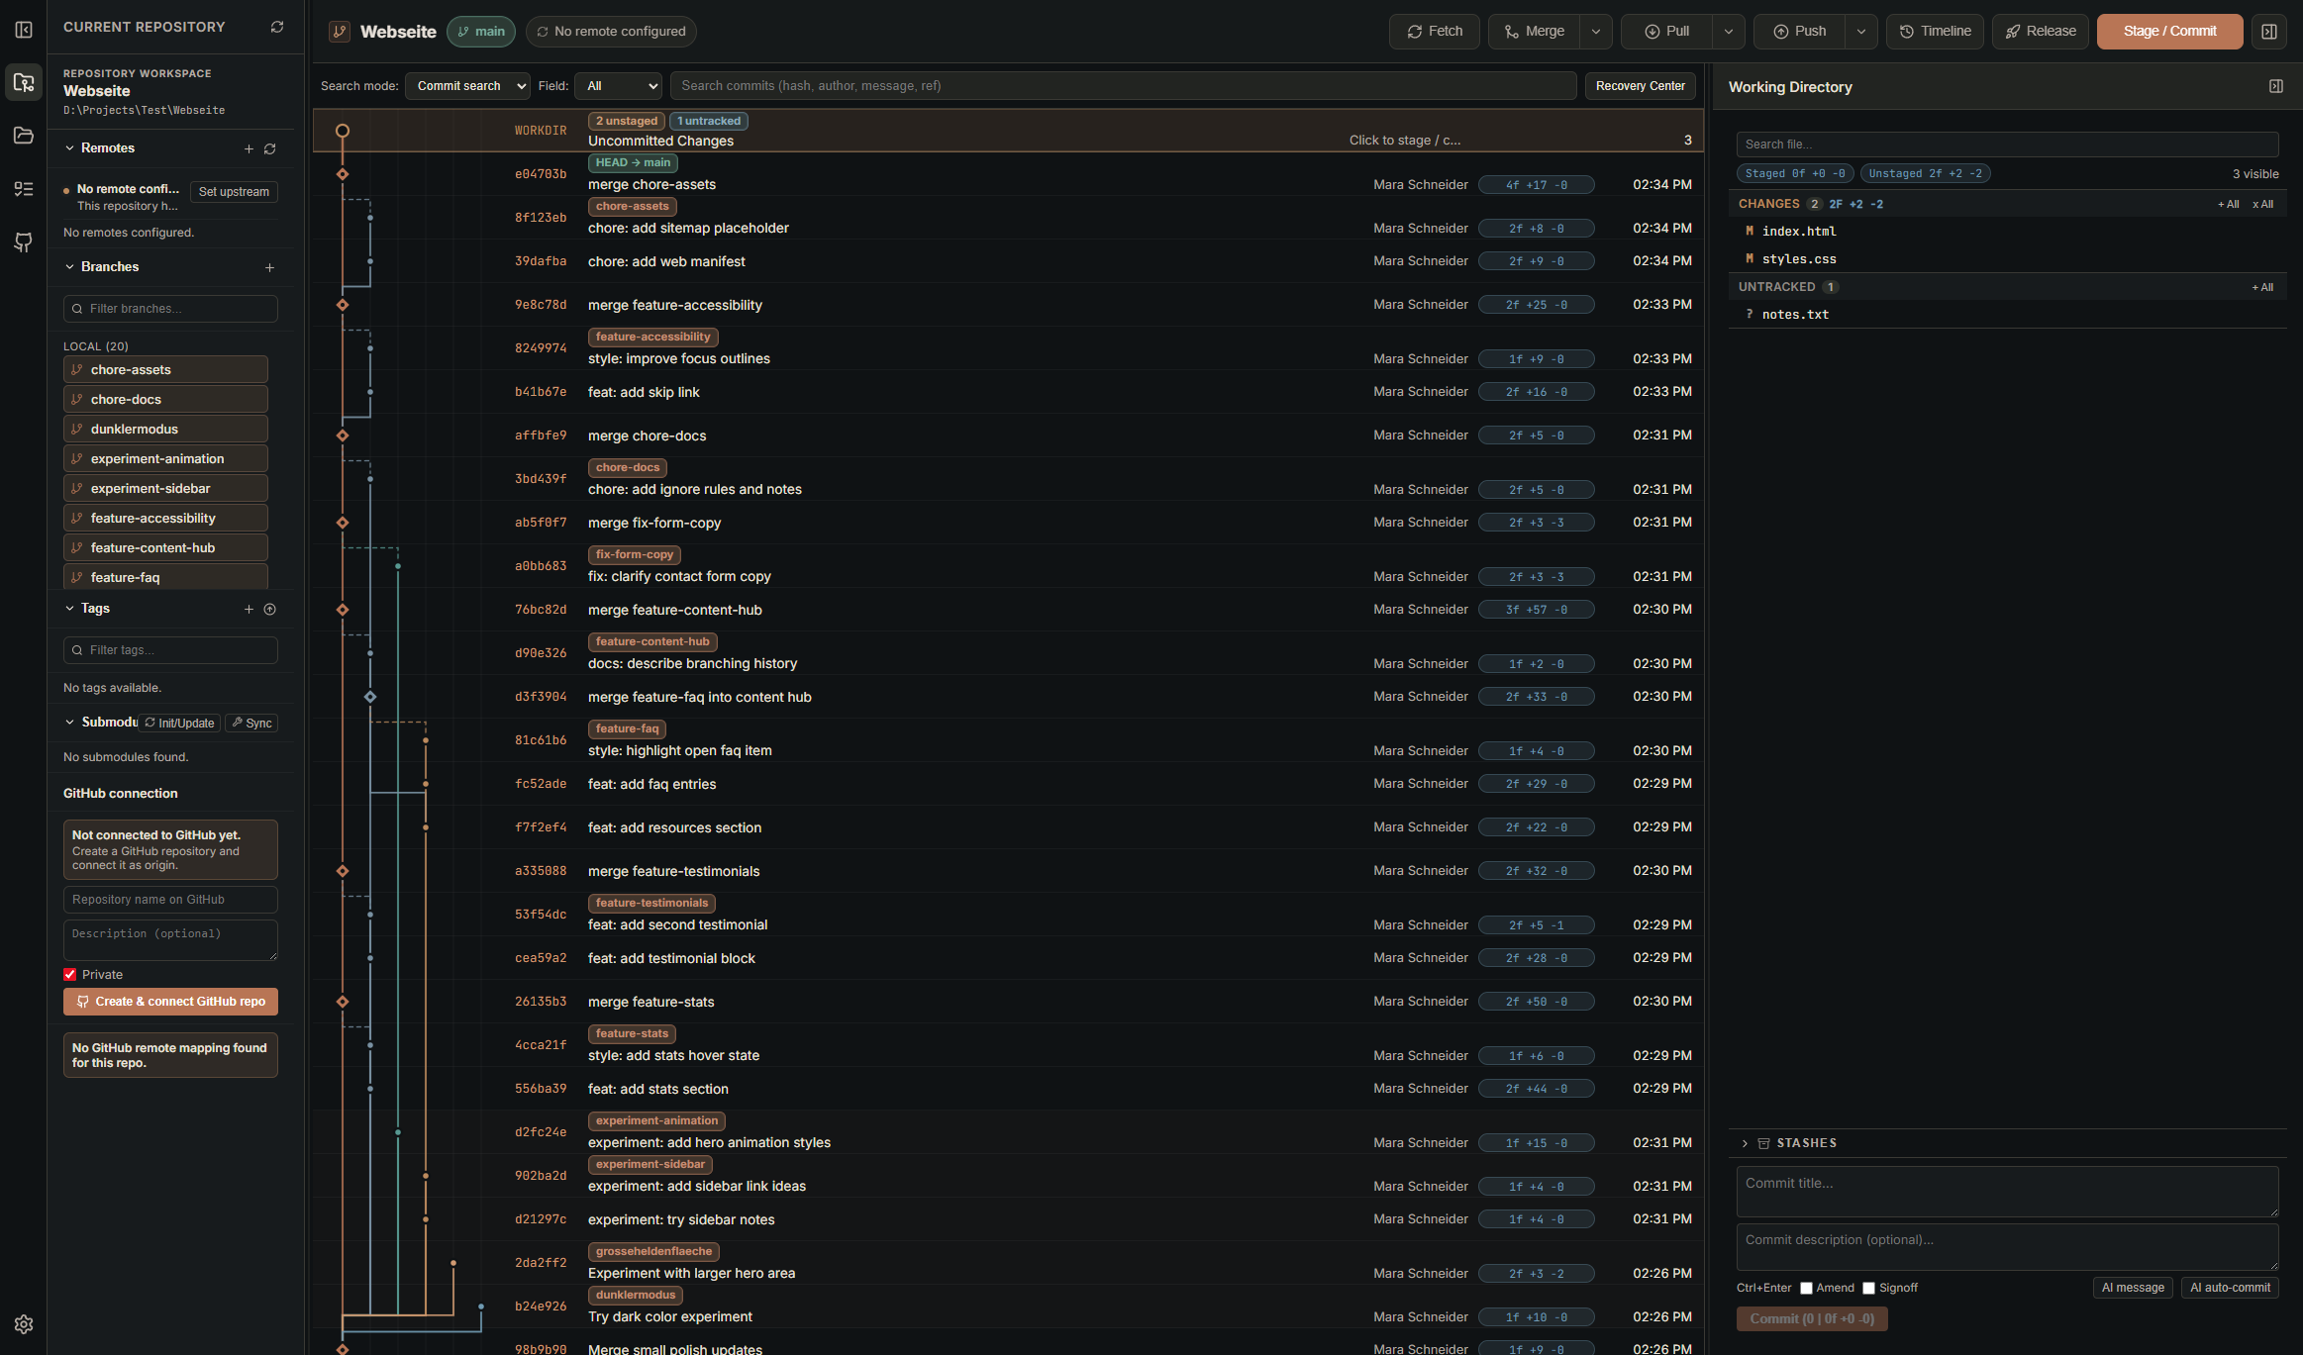Open settings gear icon
The width and height of the screenshot is (2303, 1355).
(24, 1324)
